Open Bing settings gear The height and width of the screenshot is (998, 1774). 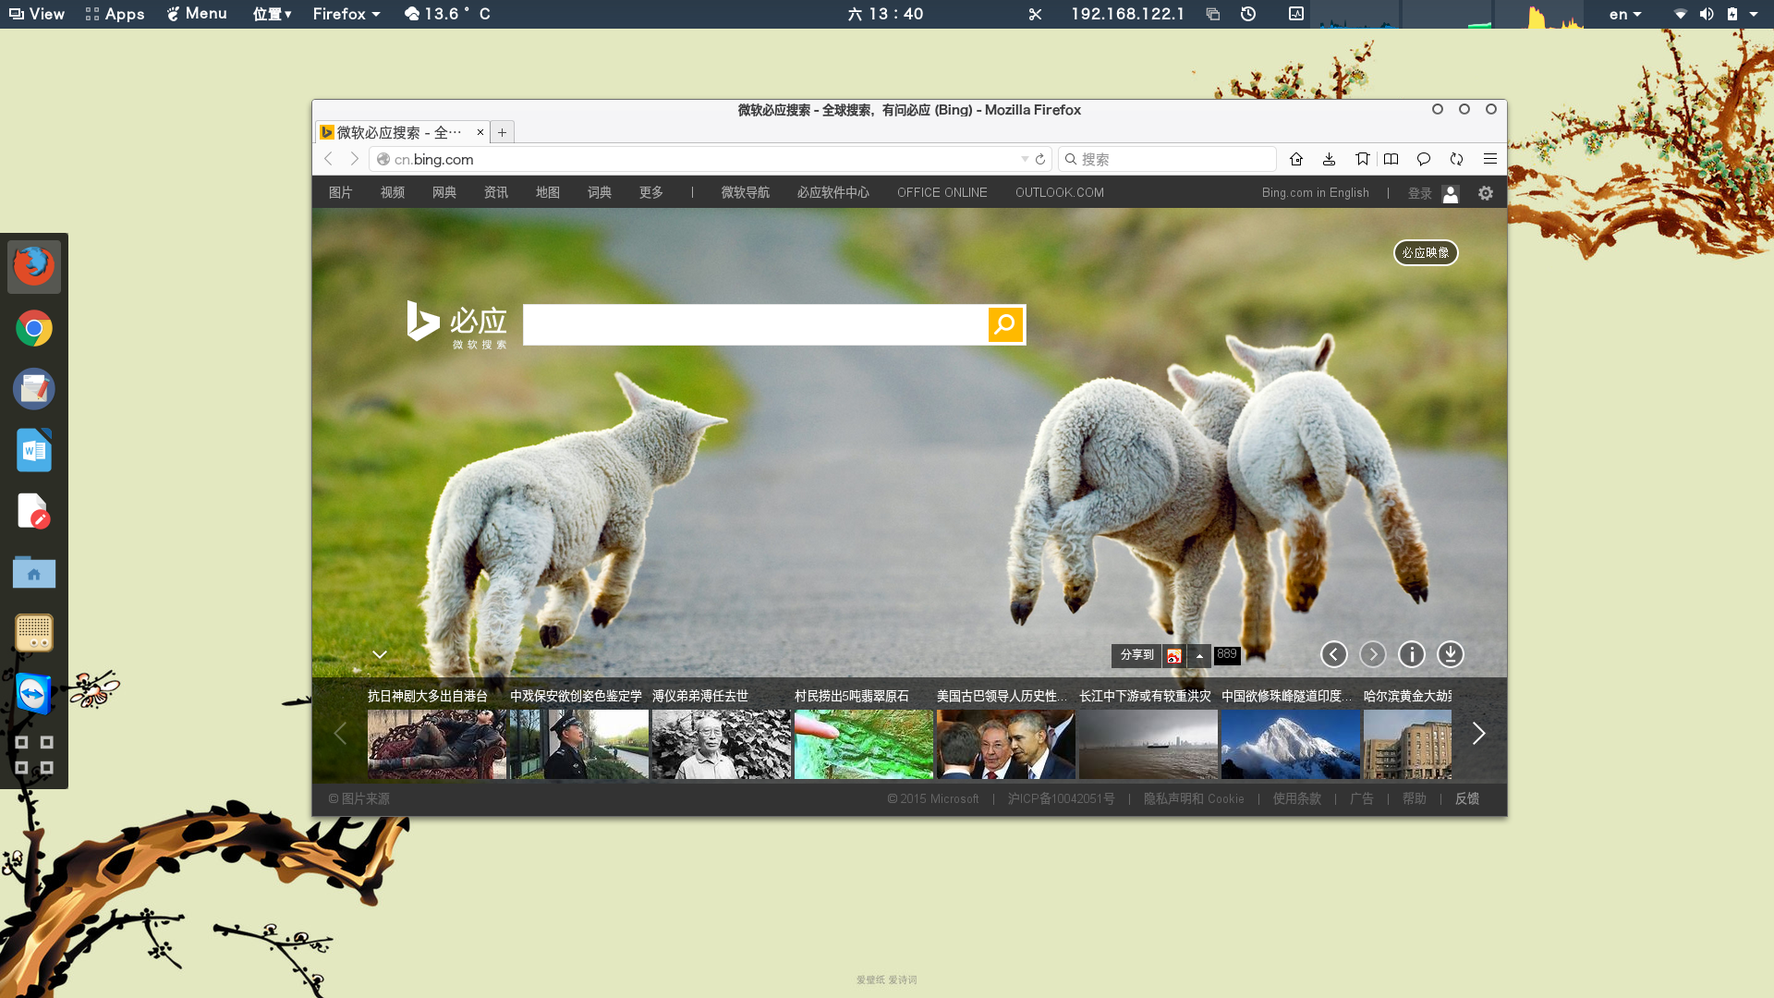coord(1486,193)
